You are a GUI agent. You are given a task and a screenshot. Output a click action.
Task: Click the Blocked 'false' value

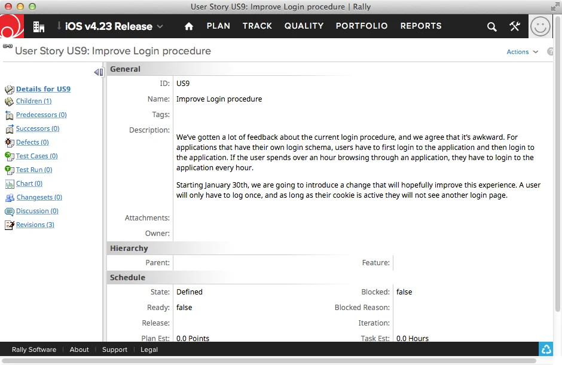point(404,292)
